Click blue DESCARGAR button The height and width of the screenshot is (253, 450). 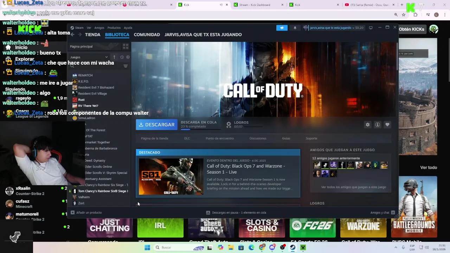click(157, 124)
